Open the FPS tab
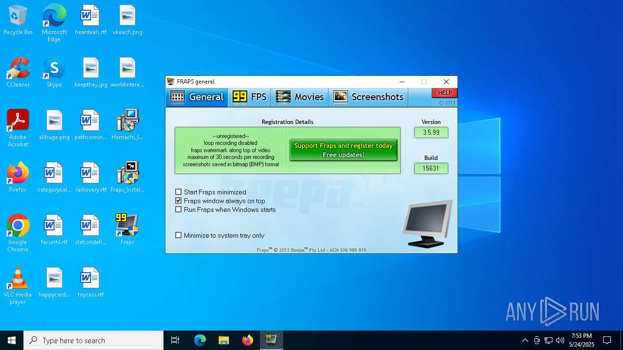Viewport: 623px width, 350px height. [x=250, y=97]
